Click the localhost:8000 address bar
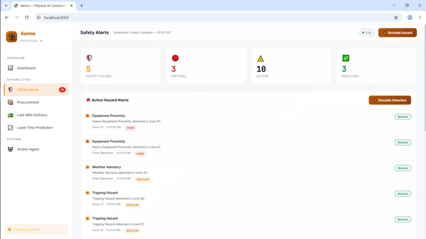The width and height of the screenshot is (426, 239). pyautogui.click(x=217, y=17)
